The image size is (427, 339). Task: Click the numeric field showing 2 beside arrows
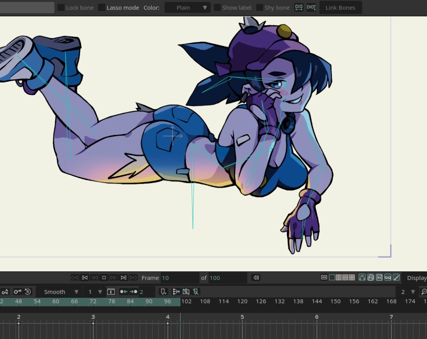coord(147,292)
